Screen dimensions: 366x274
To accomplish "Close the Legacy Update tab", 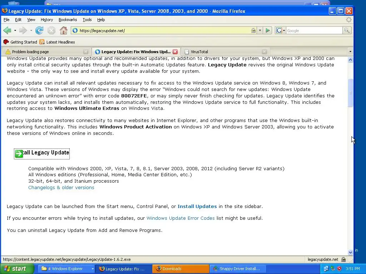I will tap(175, 52).
